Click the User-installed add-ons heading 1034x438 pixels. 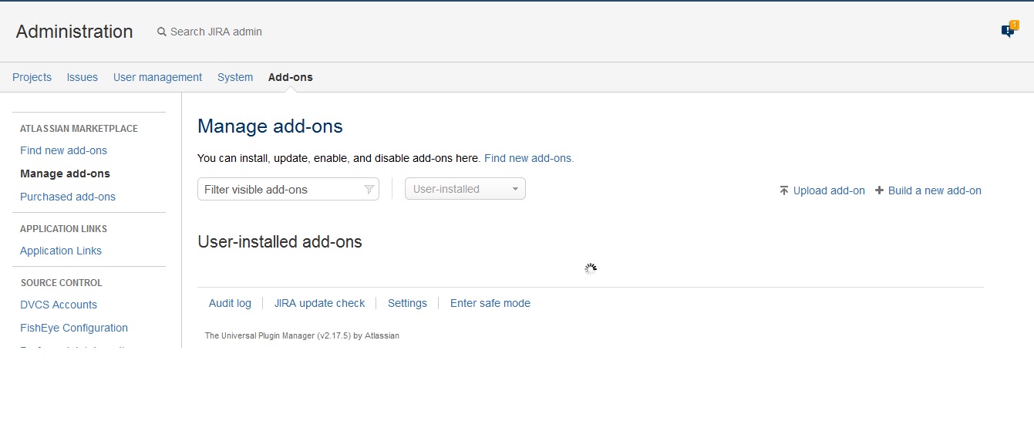(x=280, y=241)
